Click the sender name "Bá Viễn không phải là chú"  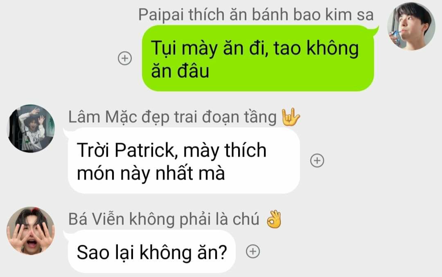164,219
